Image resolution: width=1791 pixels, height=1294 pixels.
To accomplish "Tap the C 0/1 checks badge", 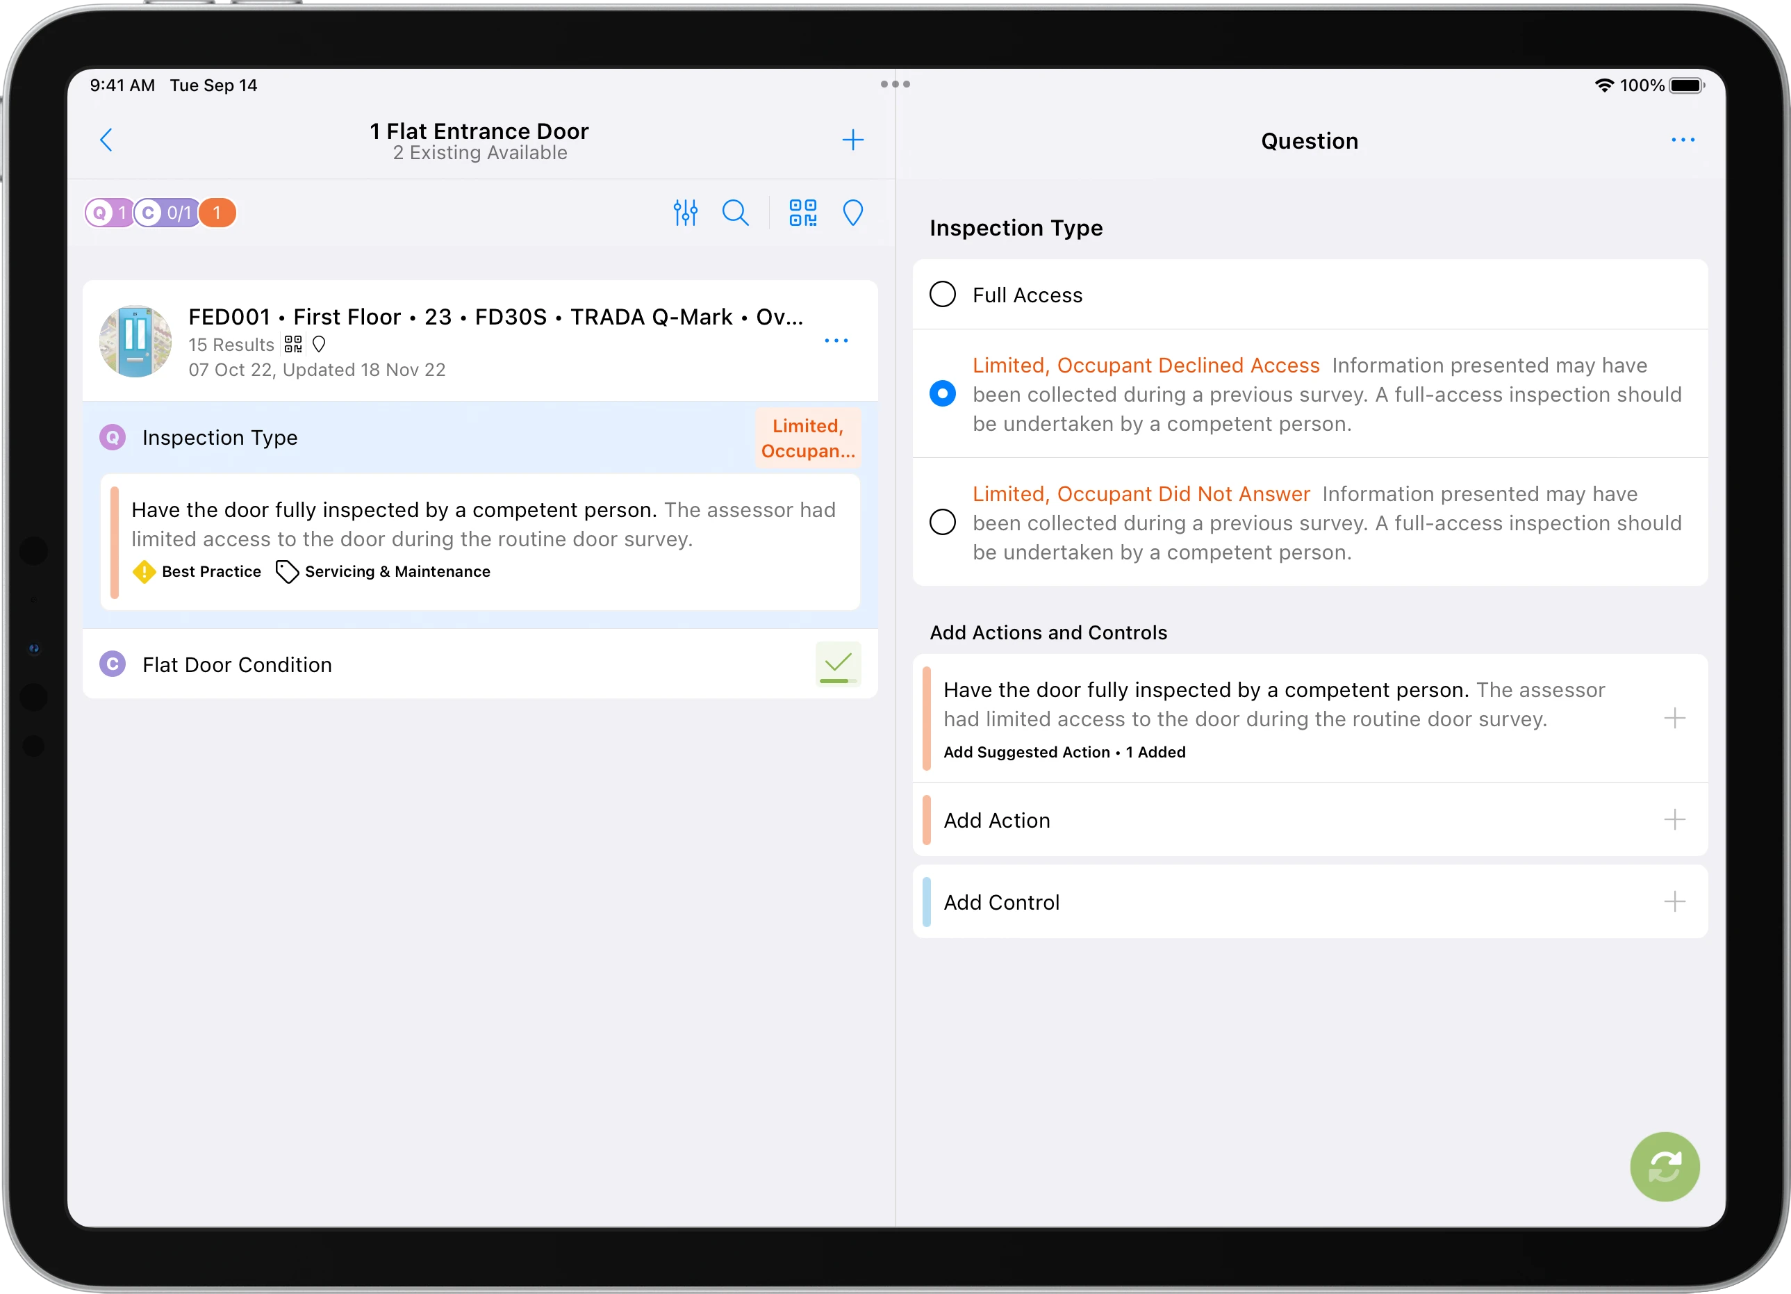I will coord(166,213).
